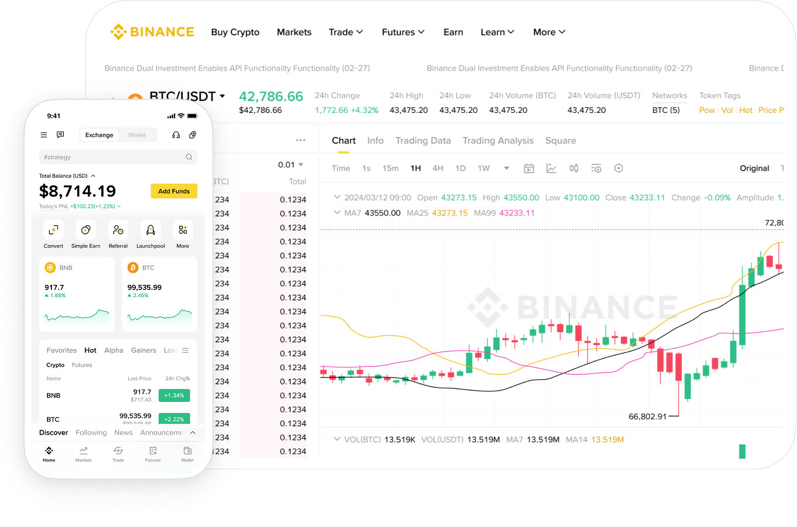
Task: Open Buy Crypto in top navigation
Action: click(235, 32)
